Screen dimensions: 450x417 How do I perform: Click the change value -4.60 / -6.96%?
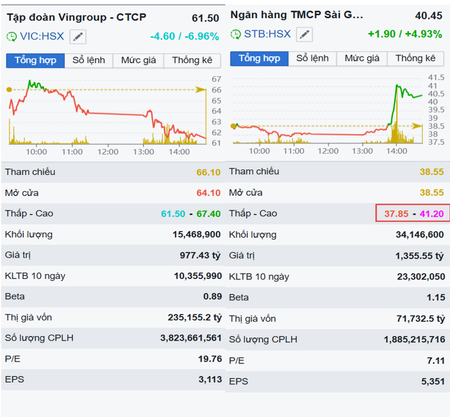pos(185,36)
